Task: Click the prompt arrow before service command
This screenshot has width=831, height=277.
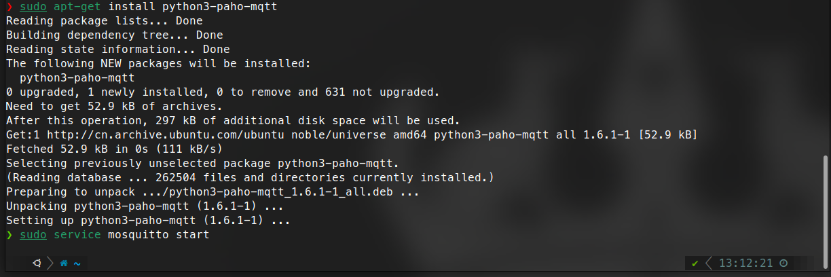Action: click(9, 235)
